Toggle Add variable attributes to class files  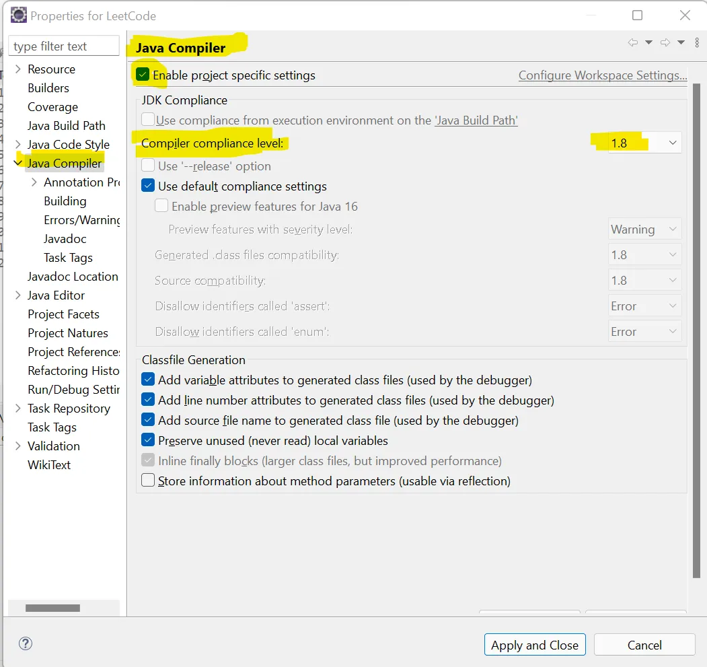148,379
